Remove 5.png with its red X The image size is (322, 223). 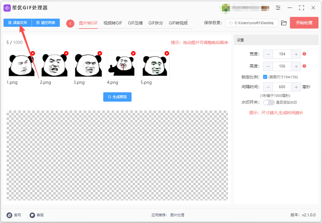tap(167, 53)
